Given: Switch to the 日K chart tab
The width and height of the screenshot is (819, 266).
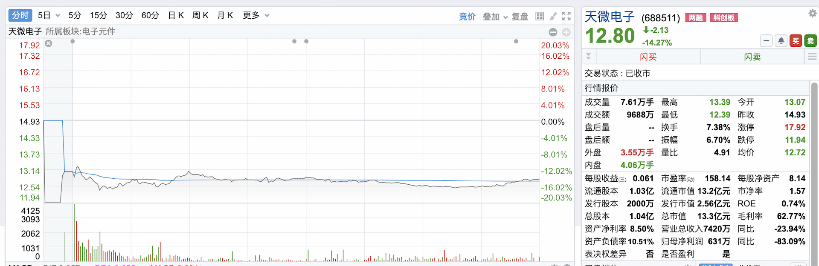Looking at the screenshot, I should 176,16.
